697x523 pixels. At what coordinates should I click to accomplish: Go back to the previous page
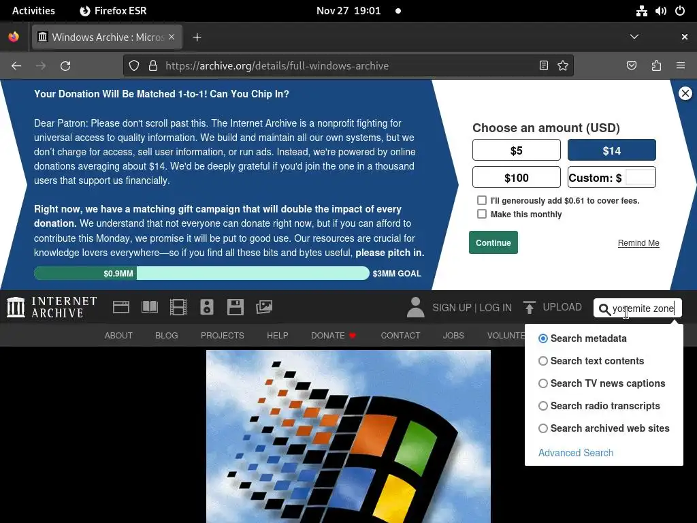[16, 66]
